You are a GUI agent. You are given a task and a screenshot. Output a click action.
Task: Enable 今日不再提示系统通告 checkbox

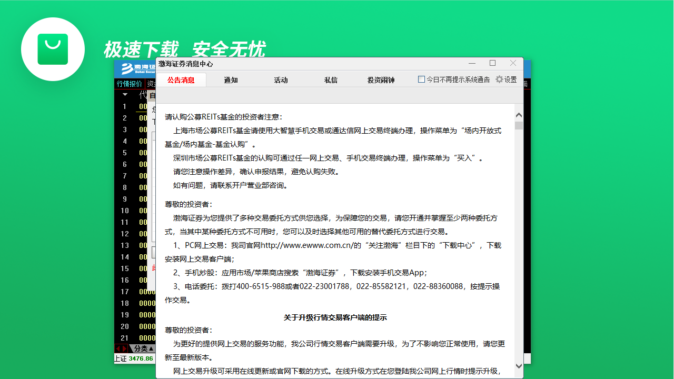pos(421,79)
